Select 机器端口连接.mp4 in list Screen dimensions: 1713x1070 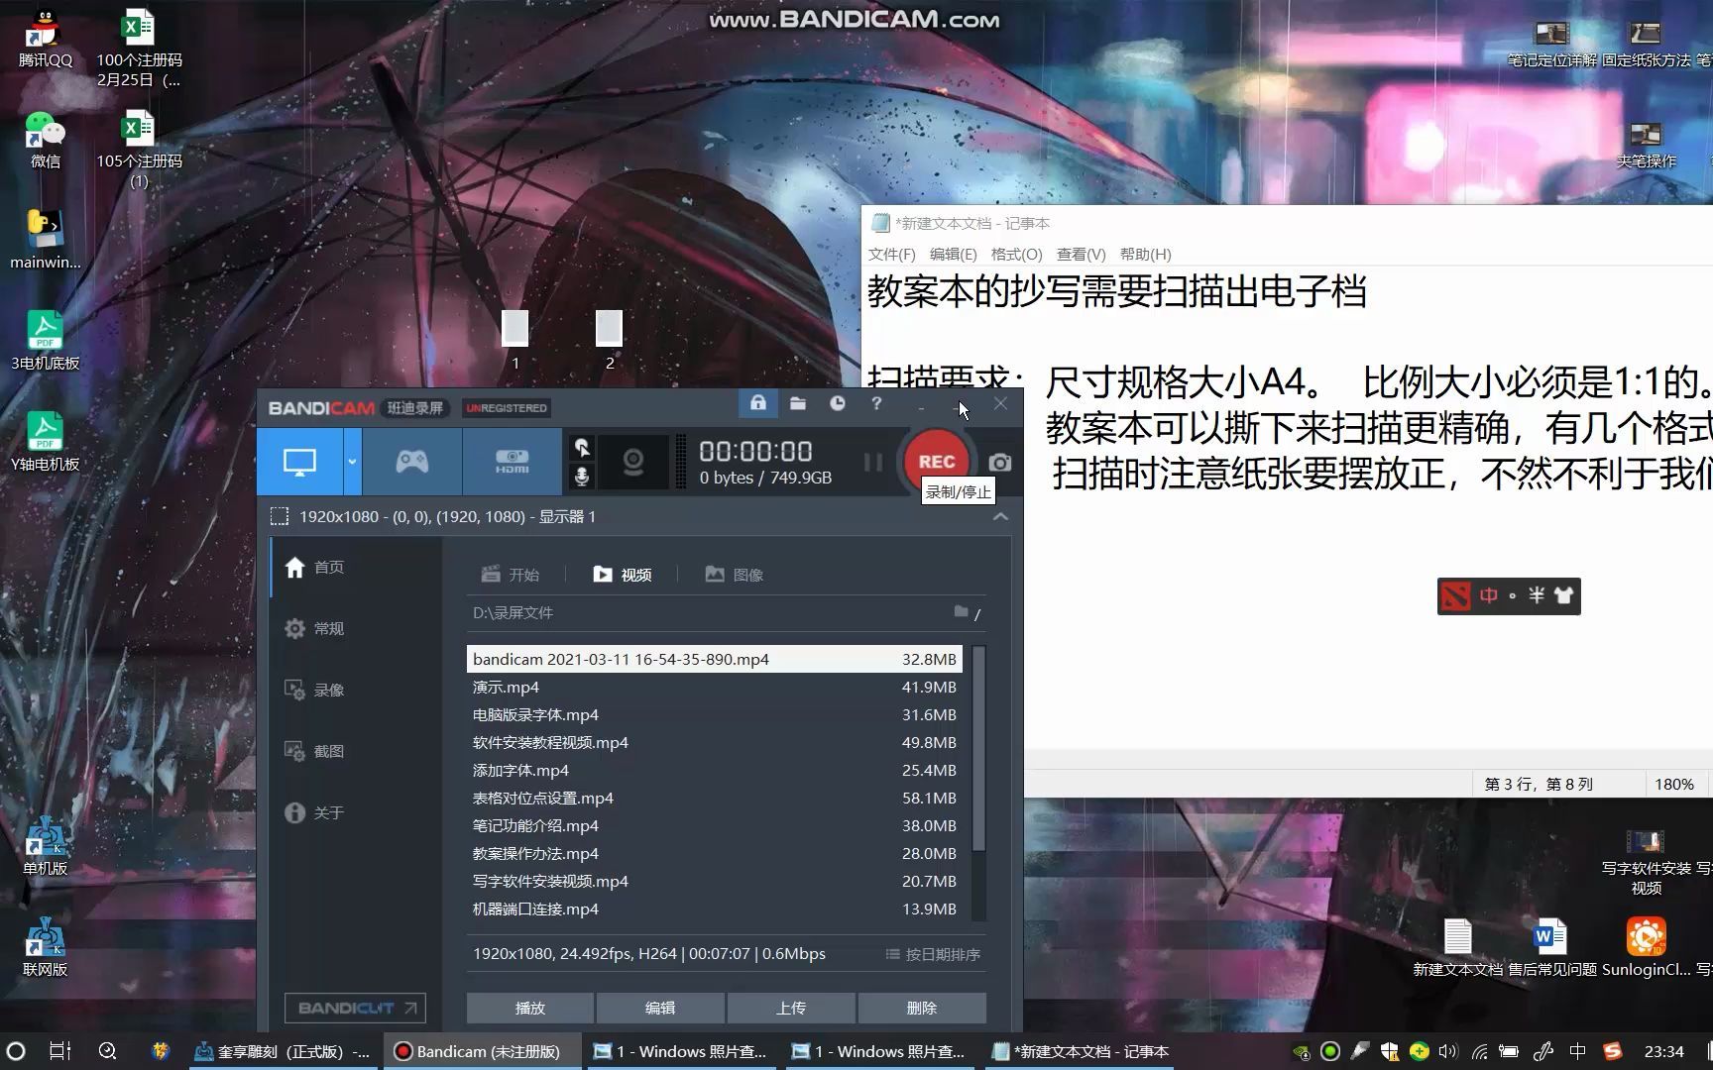point(714,909)
